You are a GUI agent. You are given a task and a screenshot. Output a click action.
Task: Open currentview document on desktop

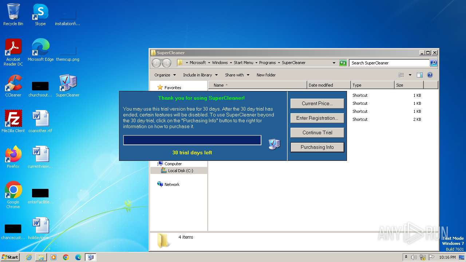coord(40,157)
